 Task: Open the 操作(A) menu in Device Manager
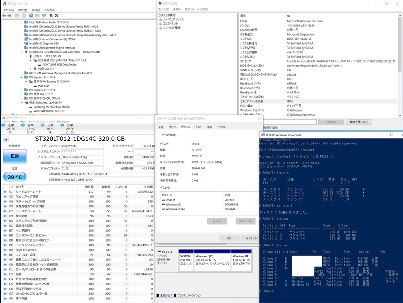(x=23, y=10)
